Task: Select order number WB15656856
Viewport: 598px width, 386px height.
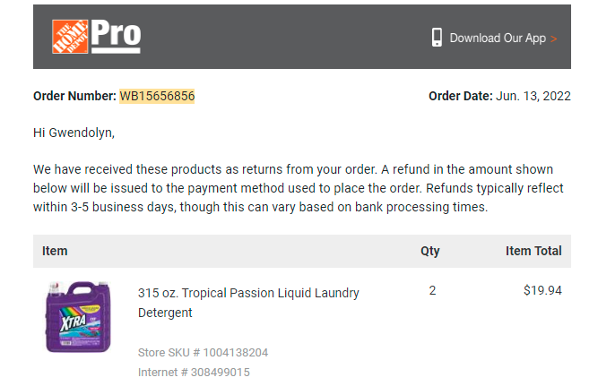Action: point(157,96)
